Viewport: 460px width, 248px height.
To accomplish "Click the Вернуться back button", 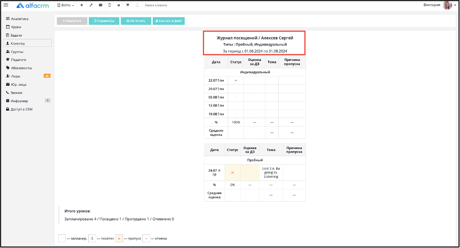I will click(72, 21).
